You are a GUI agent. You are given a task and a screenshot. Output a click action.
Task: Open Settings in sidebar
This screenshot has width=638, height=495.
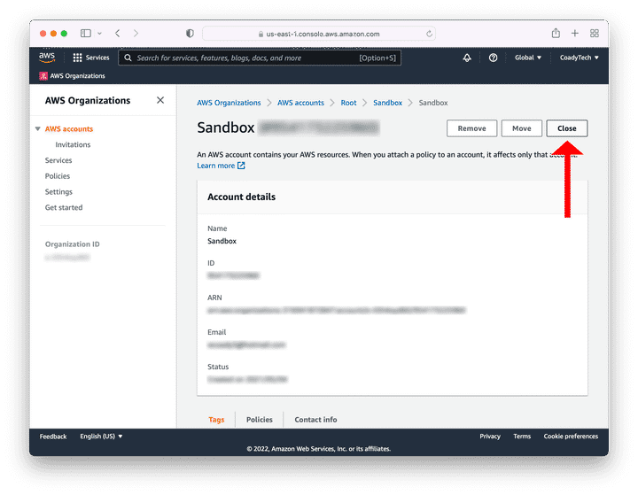(58, 192)
